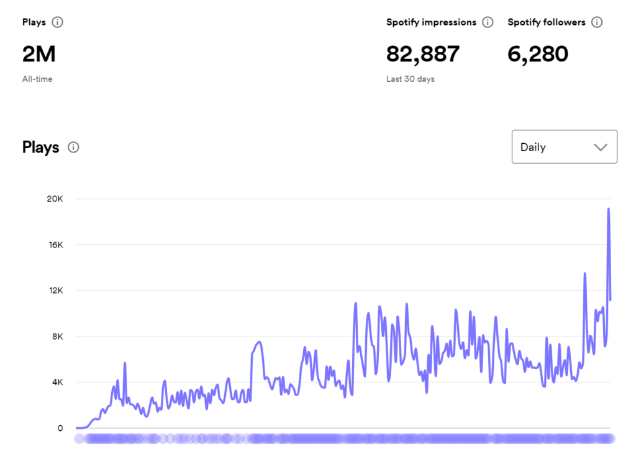
Task: Click the Last 30 days caption
Action: [411, 79]
